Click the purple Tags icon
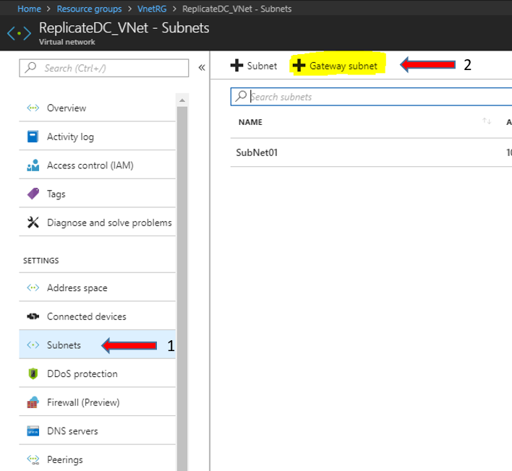 click(33, 194)
